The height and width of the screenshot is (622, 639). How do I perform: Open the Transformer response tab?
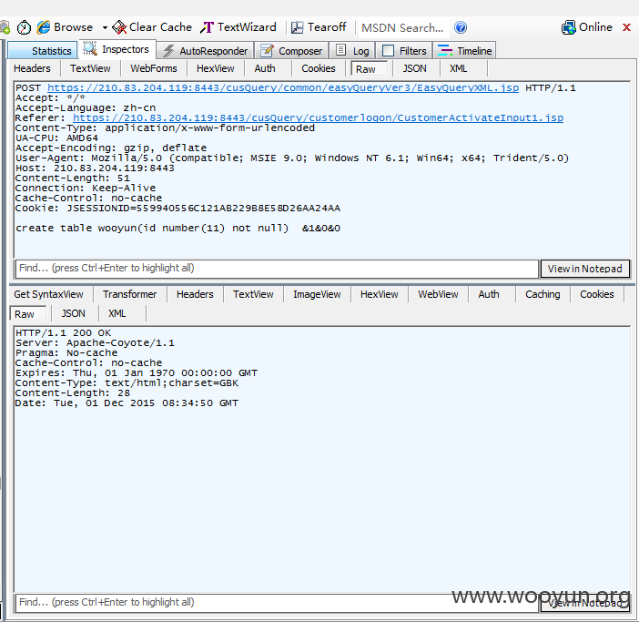tap(129, 294)
